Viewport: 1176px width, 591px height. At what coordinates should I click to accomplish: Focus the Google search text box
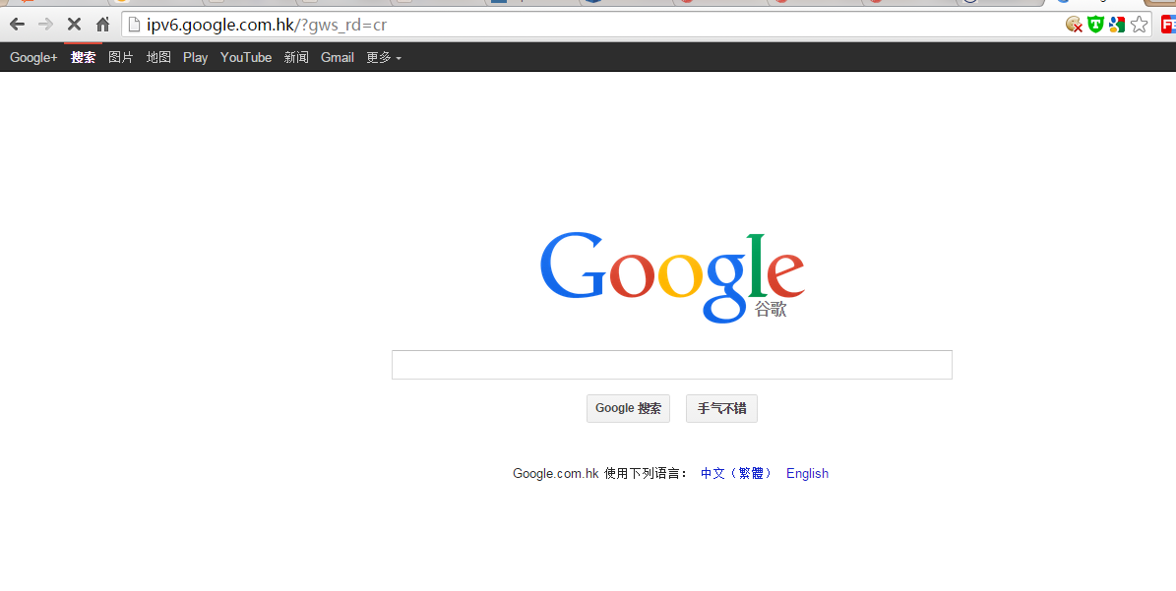click(x=671, y=365)
